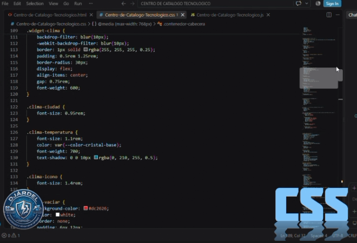Click the .clima-ciudad selector text
Image resolution: width=357 pixels, height=243 pixels.
point(43,107)
